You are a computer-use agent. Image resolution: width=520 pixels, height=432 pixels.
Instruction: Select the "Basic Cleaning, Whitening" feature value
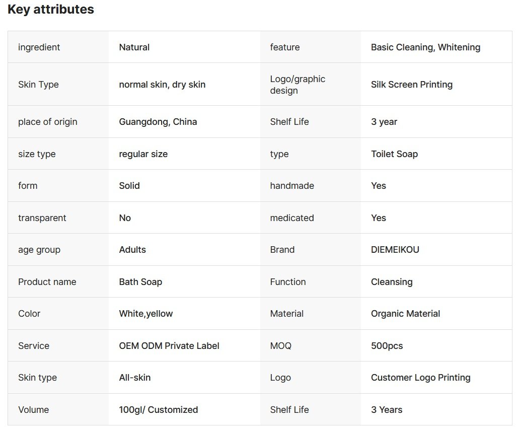click(x=425, y=47)
